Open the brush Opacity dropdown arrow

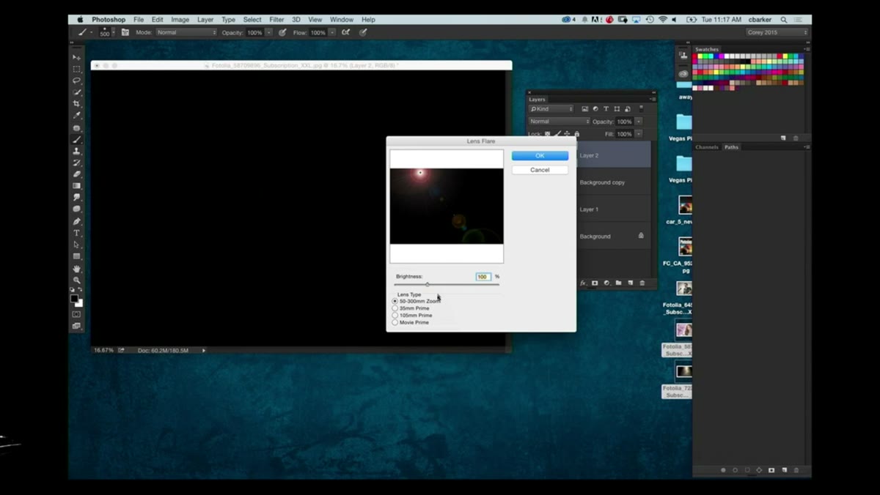268,32
